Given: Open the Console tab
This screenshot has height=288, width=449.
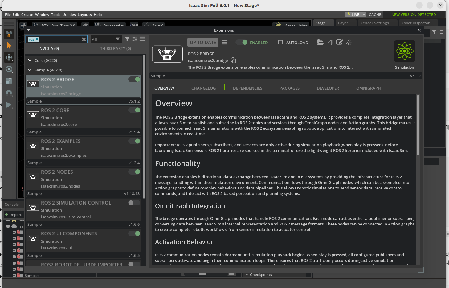Looking at the screenshot, I should click(x=12, y=204).
